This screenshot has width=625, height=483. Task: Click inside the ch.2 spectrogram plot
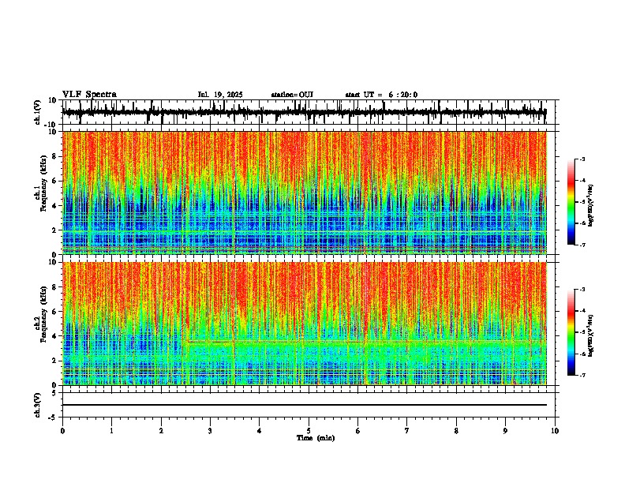(x=305, y=324)
